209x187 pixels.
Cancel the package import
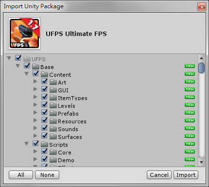(159, 175)
